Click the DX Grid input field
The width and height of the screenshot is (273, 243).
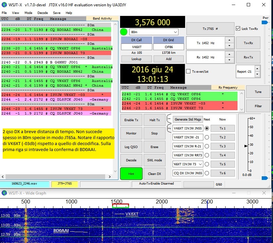tap(169, 47)
